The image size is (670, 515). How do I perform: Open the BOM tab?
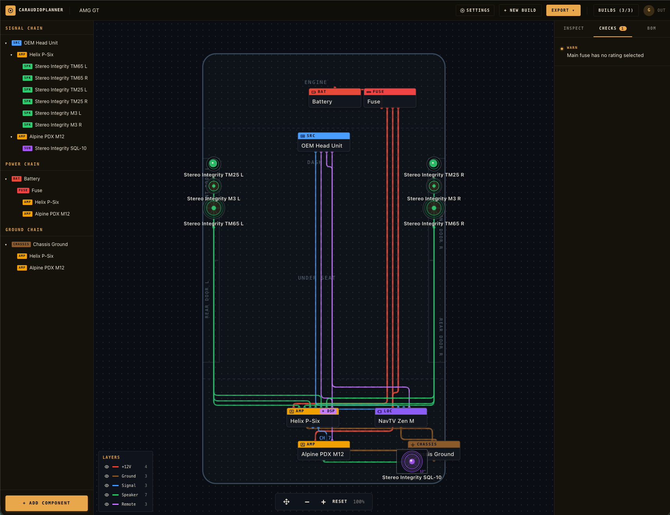[651, 29]
